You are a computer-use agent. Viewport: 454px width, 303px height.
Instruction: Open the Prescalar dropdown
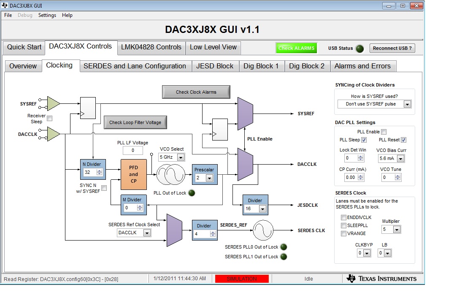click(209, 178)
